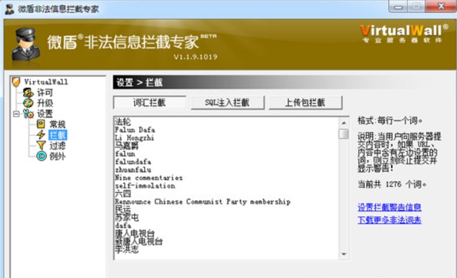Switch to the 词汇拦截 tab

coord(149,102)
